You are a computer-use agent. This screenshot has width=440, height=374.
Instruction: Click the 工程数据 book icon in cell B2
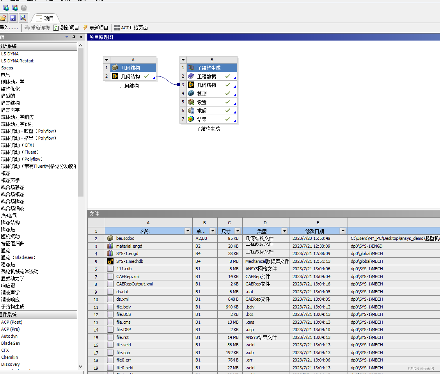192,76
